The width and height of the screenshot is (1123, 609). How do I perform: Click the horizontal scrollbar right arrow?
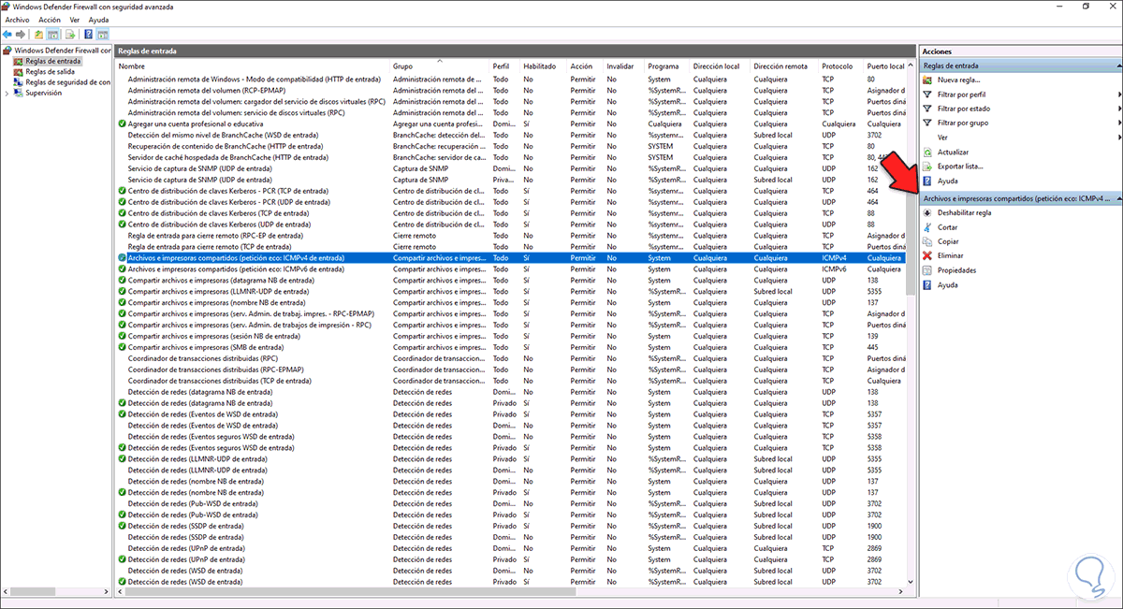point(900,591)
